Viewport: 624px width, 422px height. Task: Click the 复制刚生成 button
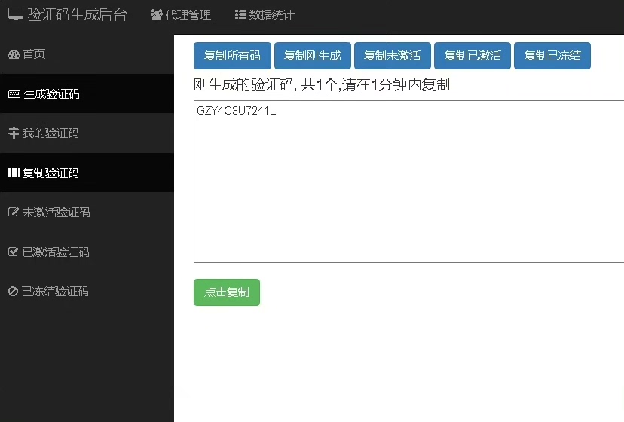point(313,56)
